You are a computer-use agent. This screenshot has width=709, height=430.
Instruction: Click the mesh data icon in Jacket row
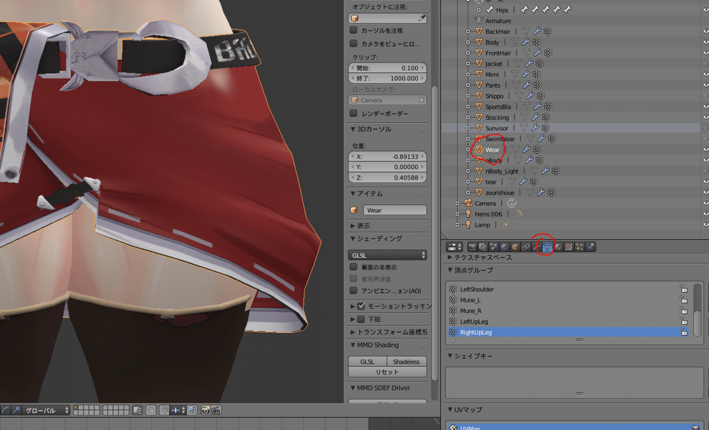pyautogui.click(x=518, y=64)
